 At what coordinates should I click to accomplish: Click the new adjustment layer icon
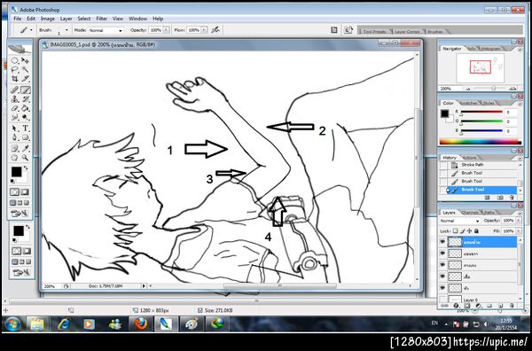pos(479,306)
